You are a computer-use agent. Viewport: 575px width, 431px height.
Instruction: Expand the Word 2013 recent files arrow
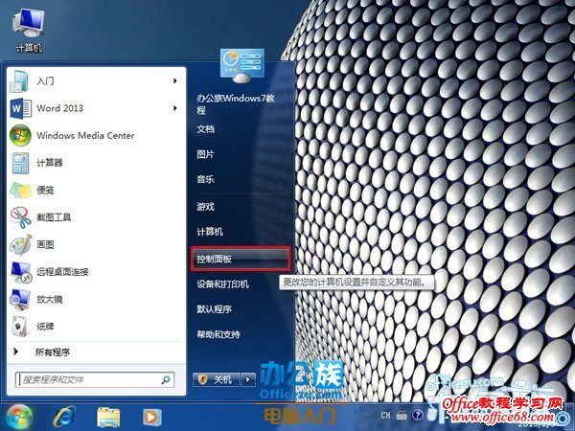click(x=175, y=108)
